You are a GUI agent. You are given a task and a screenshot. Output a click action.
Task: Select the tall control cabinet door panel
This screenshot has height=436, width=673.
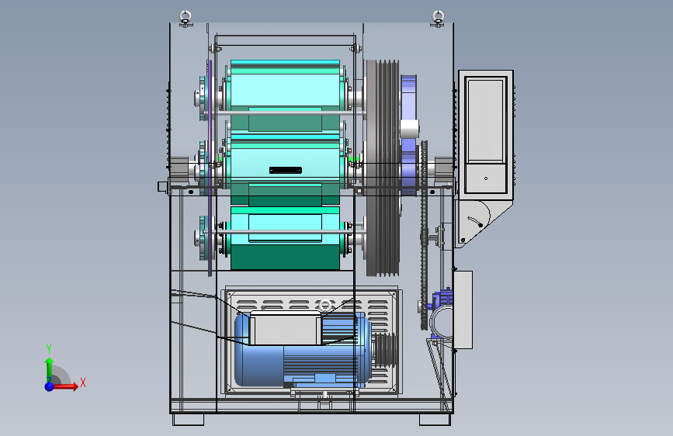click(x=485, y=120)
